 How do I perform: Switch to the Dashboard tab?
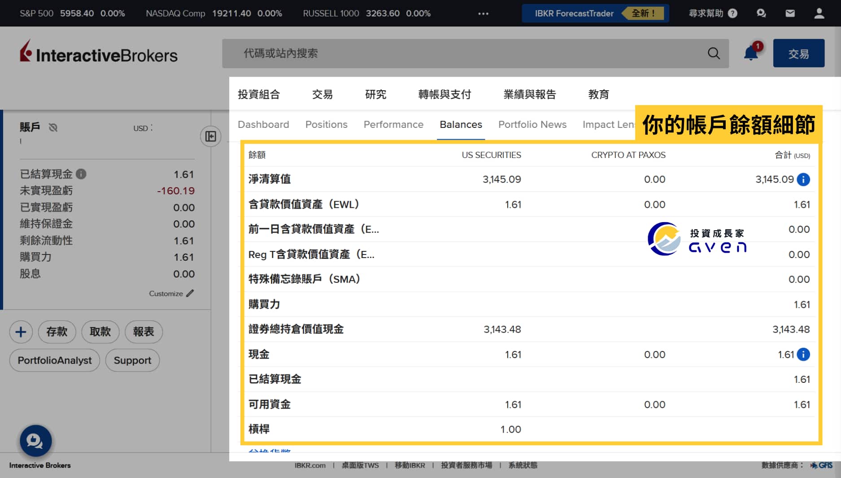(x=263, y=124)
